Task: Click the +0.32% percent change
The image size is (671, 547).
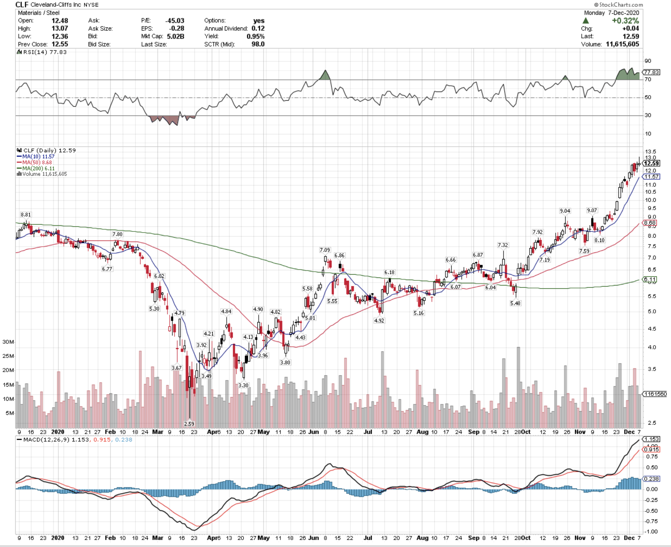Action: (625, 21)
